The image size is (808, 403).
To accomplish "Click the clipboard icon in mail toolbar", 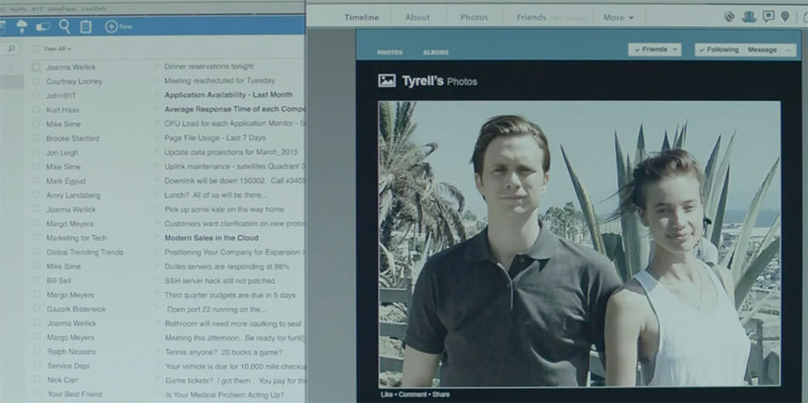I will point(86,26).
